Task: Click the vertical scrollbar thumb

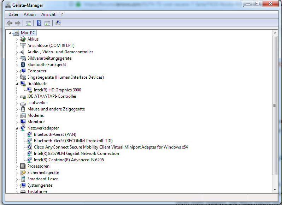Action: pos(275,105)
